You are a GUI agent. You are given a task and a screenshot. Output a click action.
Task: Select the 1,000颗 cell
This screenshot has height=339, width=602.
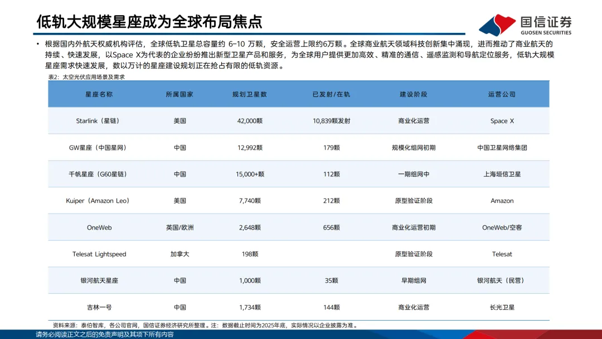[250, 280]
